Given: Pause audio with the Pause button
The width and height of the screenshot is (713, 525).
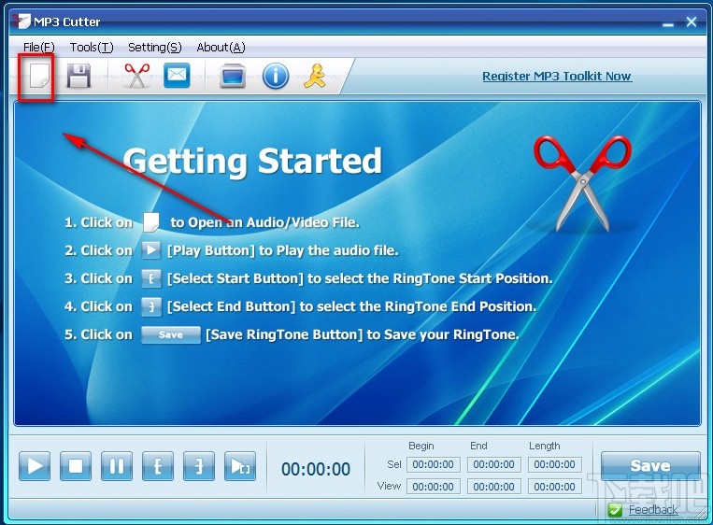Looking at the screenshot, I should click(x=117, y=466).
